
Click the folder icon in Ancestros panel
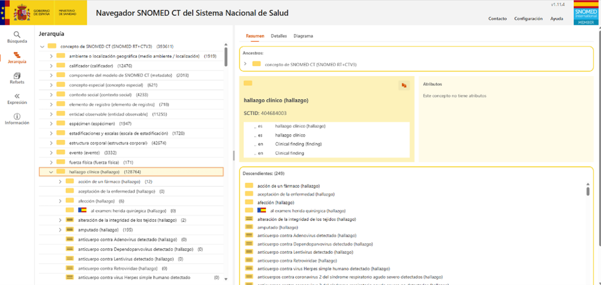[257, 64]
